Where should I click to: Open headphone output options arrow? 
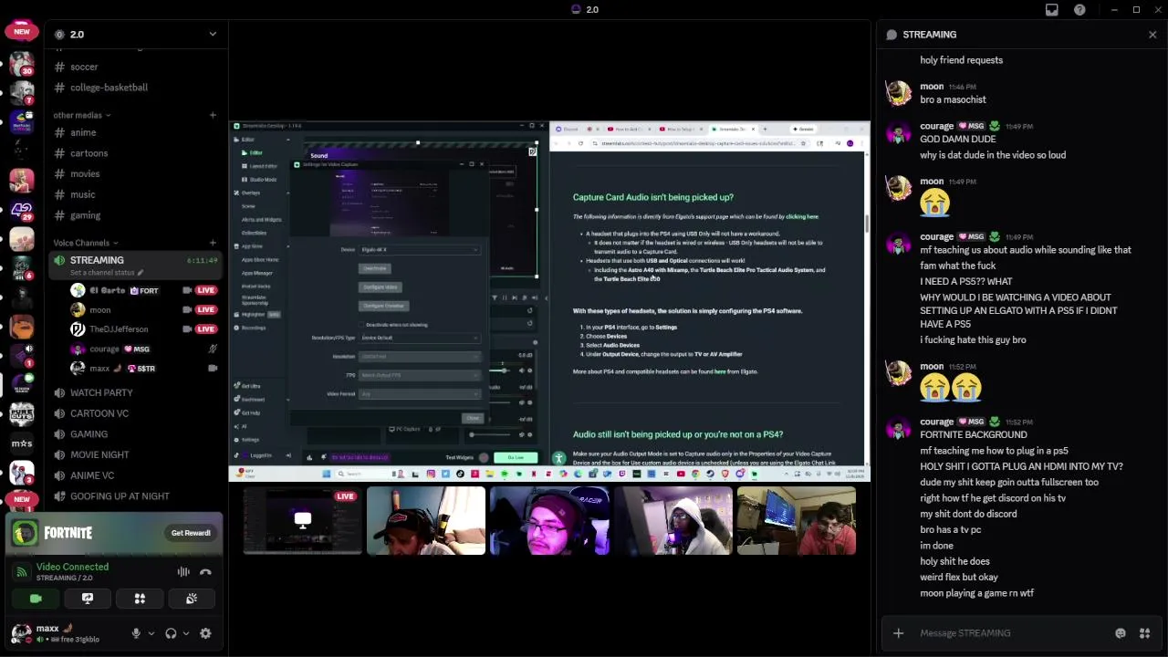point(186,633)
